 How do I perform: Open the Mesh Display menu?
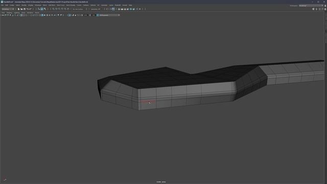71,5
